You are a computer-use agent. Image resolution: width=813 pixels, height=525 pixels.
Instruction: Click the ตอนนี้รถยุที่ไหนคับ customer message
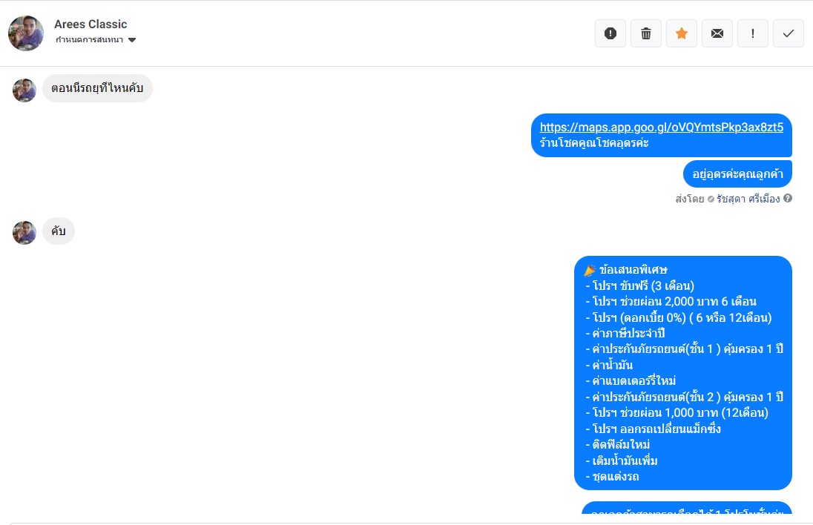click(x=97, y=88)
